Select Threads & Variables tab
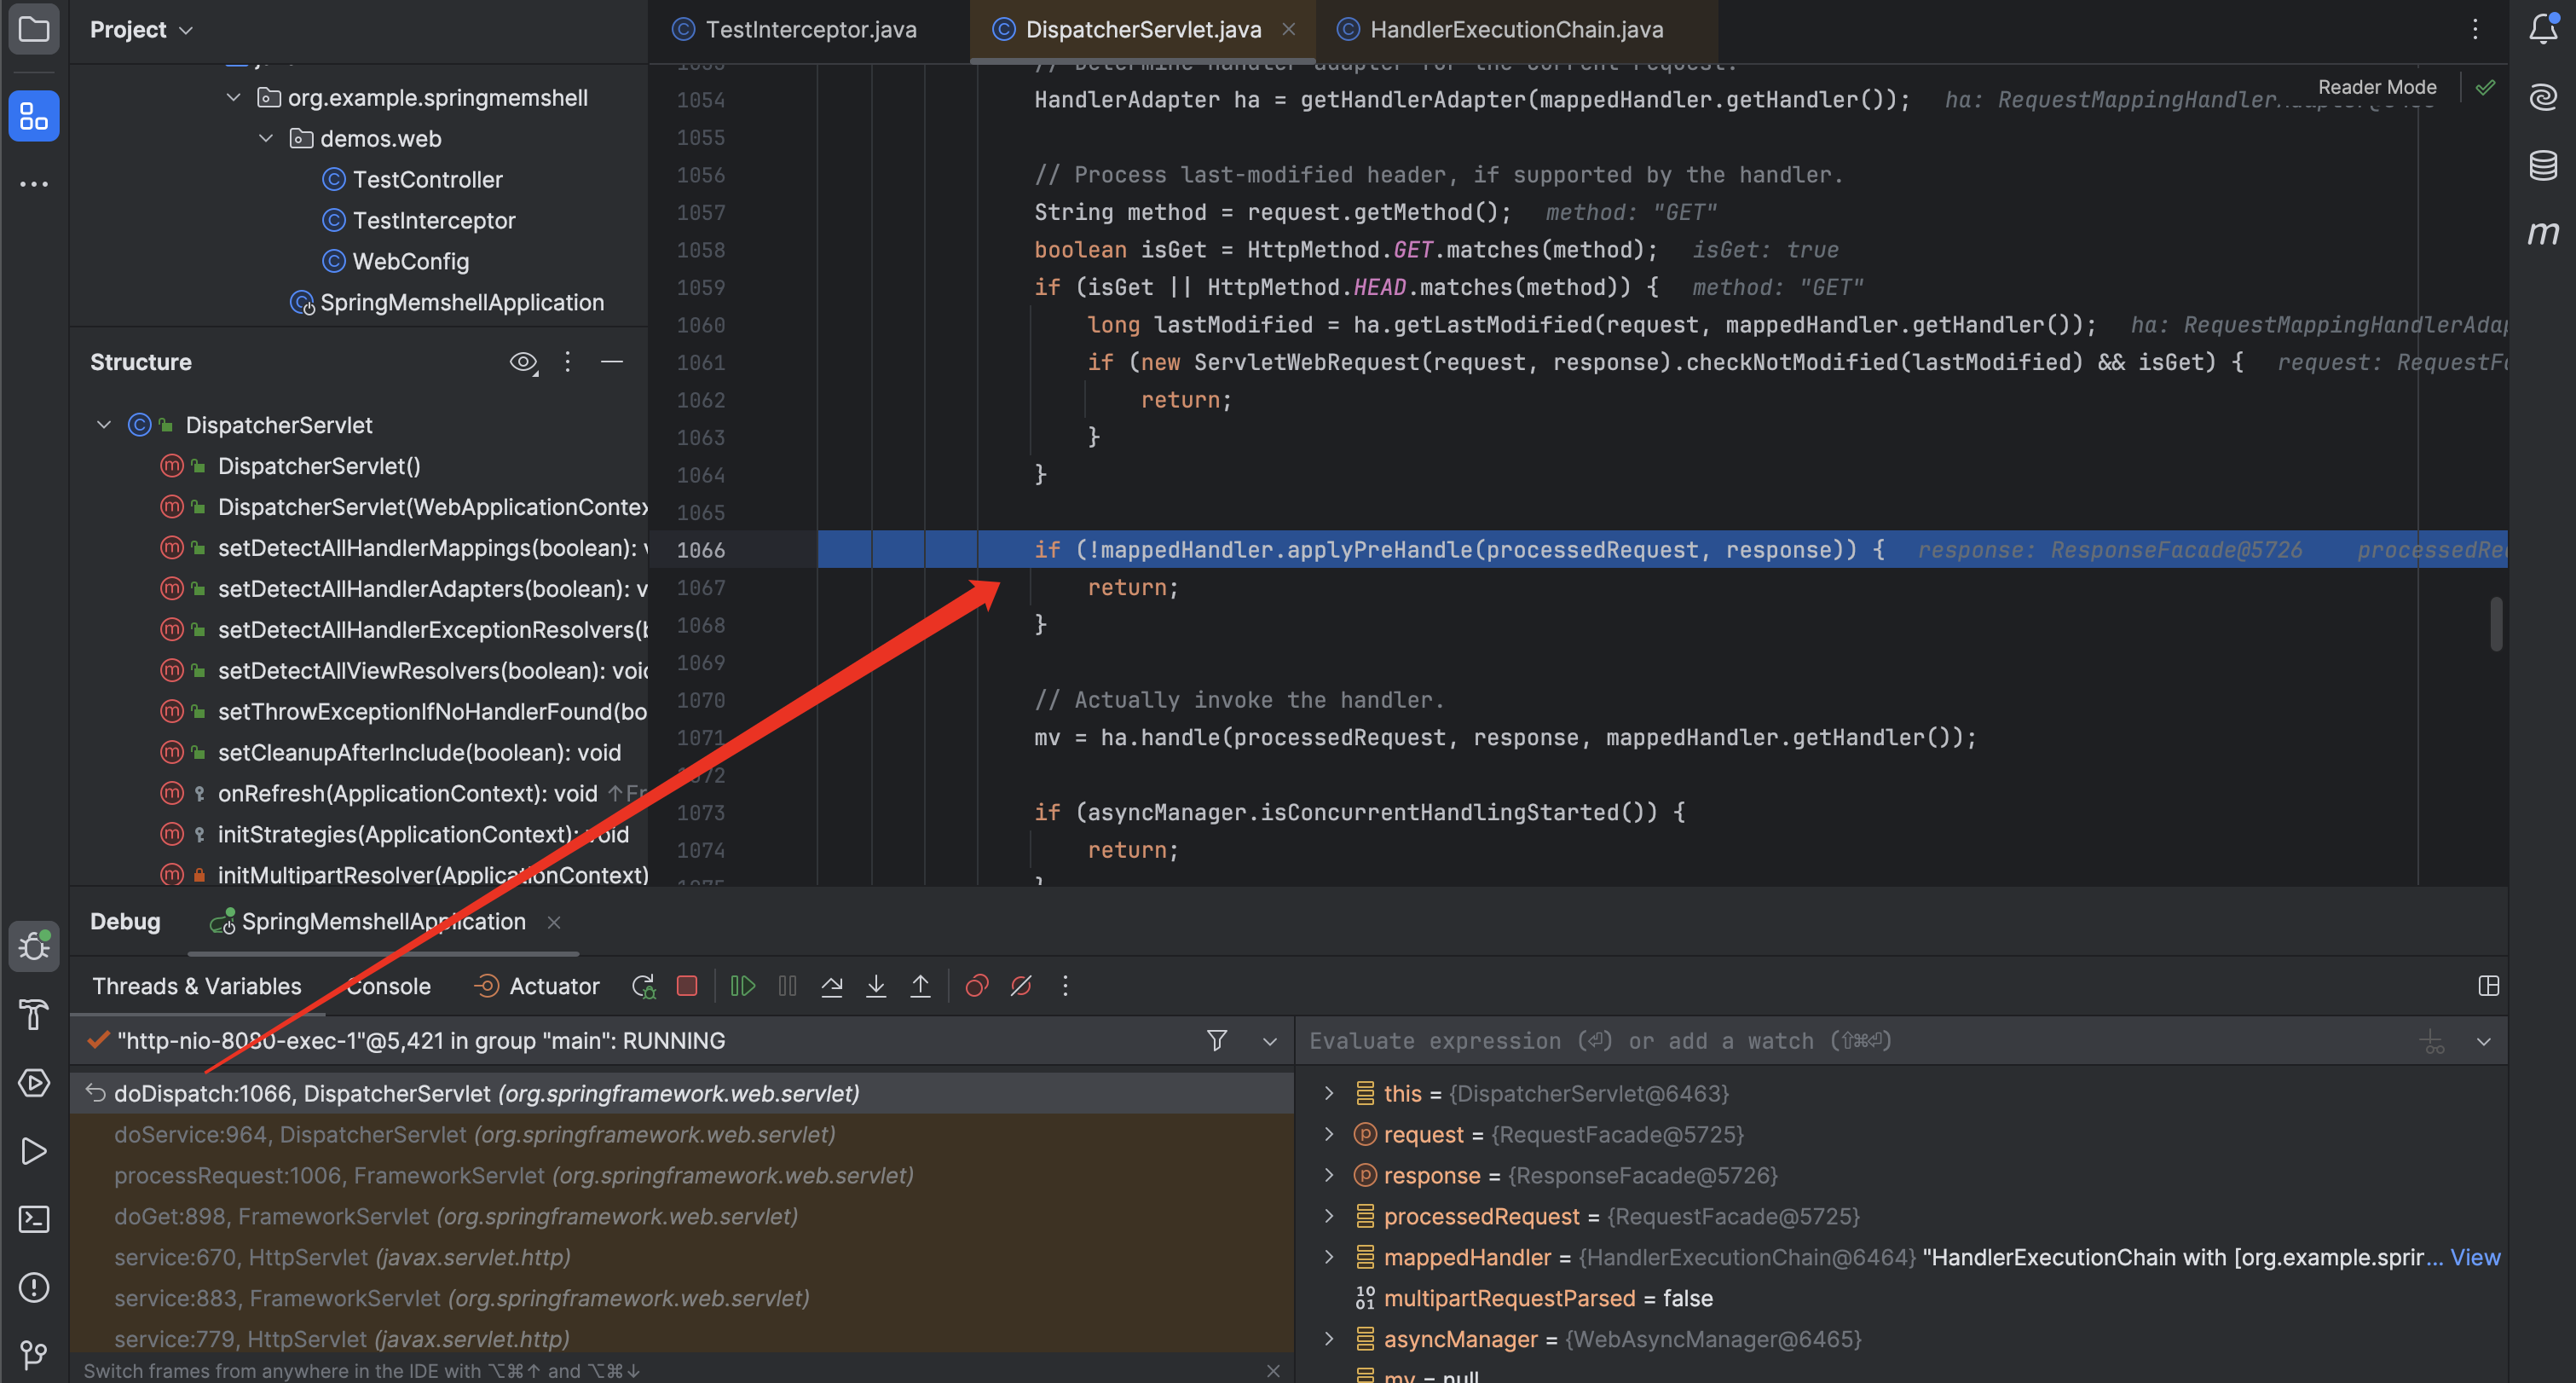This screenshot has width=2576, height=1383. (197, 986)
